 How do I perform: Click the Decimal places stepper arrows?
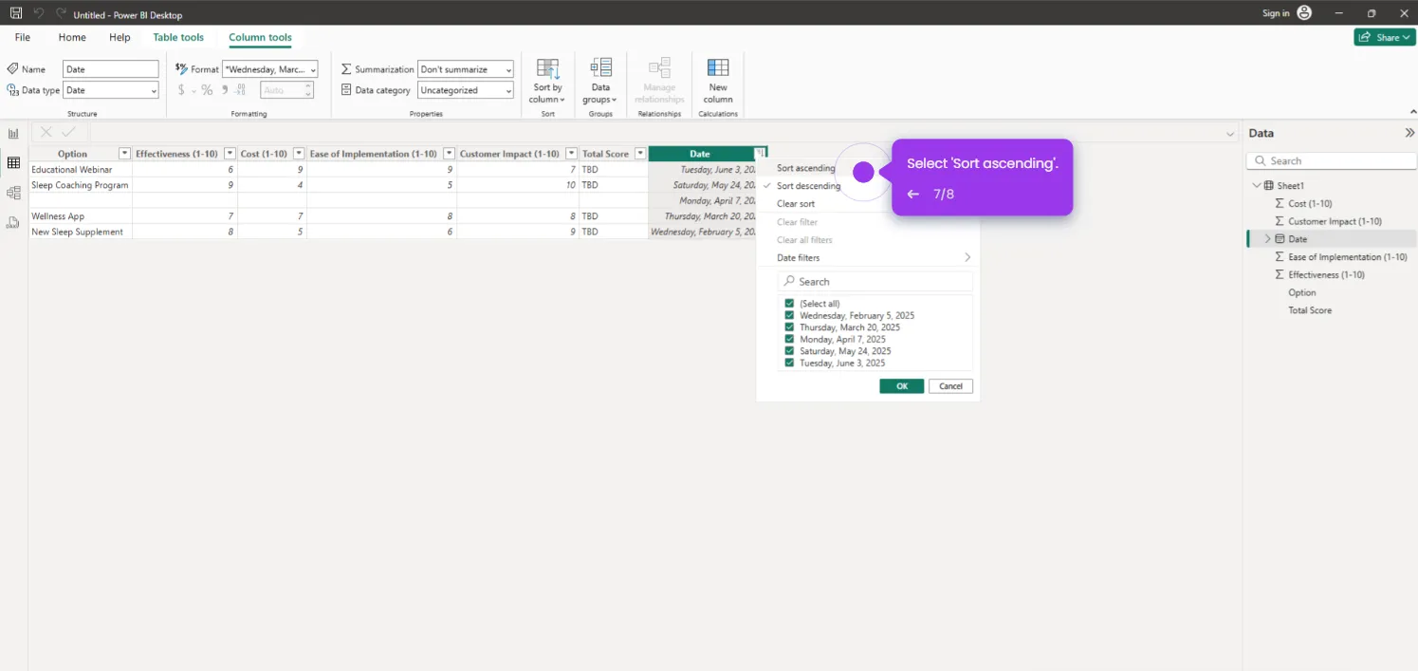coord(308,90)
